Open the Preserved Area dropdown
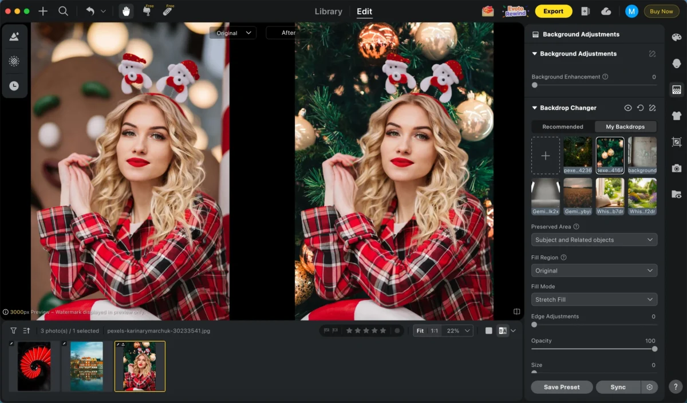The width and height of the screenshot is (687, 403). (594, 239)
